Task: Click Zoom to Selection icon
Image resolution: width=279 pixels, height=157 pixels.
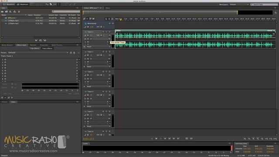Action: pos(275,139)
